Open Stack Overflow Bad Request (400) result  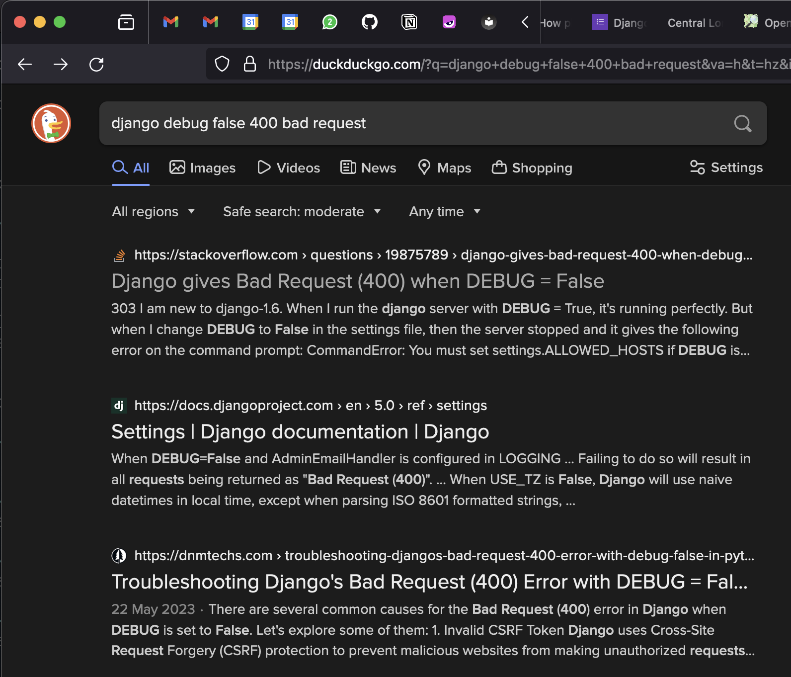pyautogui.click(x=357, y=281)
